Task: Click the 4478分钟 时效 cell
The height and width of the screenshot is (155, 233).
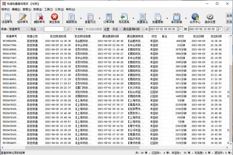Action: (x=181, y=88)
